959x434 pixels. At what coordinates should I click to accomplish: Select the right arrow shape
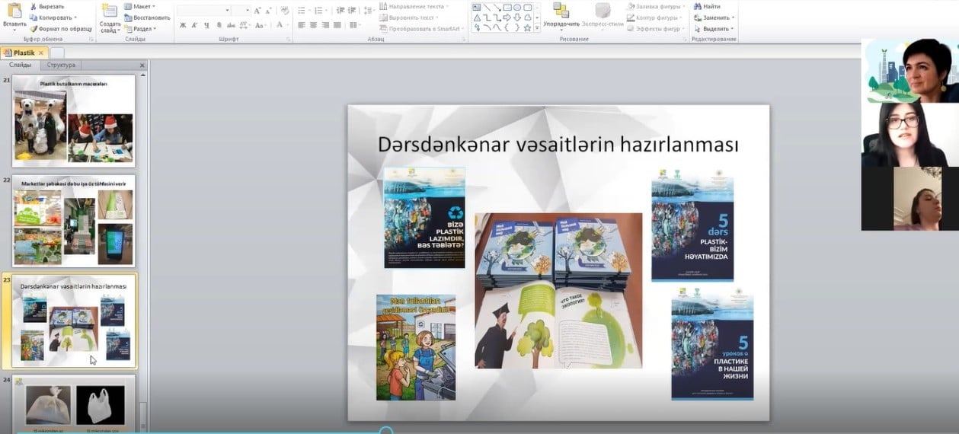tap(507, 18)
